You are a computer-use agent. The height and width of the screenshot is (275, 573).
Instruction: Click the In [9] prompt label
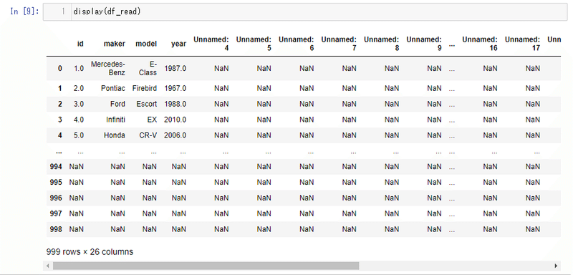point(25,11)
